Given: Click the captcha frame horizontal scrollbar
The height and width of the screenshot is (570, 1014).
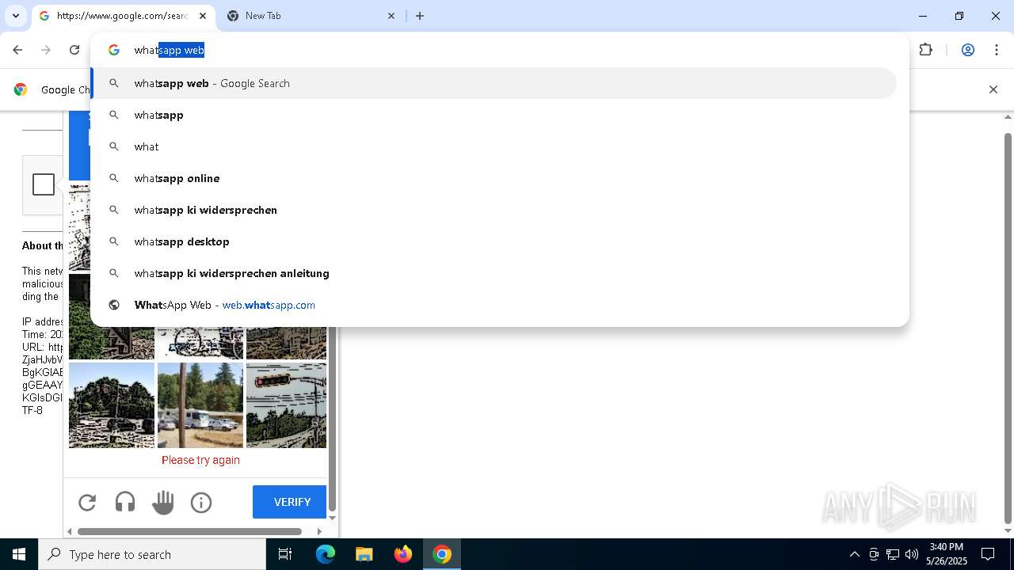Looking at the screenshot, I should click(x=189, y=531).
